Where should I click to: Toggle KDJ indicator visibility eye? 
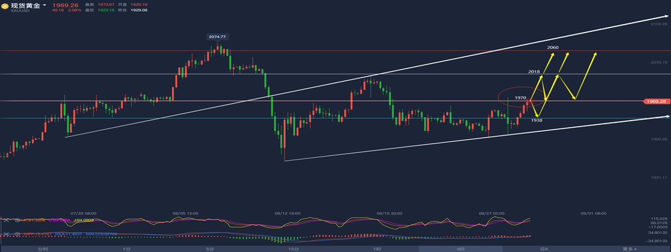[x=17, y=220]
